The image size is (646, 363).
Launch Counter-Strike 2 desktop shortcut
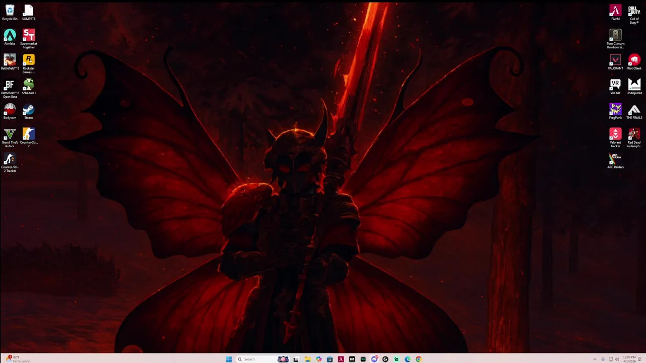pos(28,138)
